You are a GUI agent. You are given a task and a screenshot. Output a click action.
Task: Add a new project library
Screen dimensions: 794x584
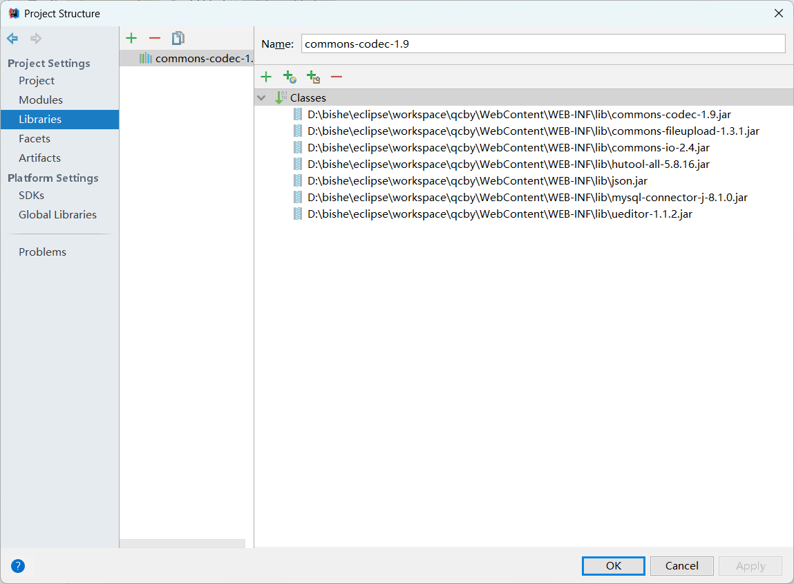[131, 38]
